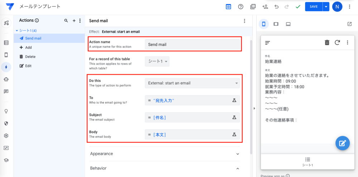Viewport: 358px width, 177px height.
Task: Expand the Appearance section
Action: click(164, 154)
